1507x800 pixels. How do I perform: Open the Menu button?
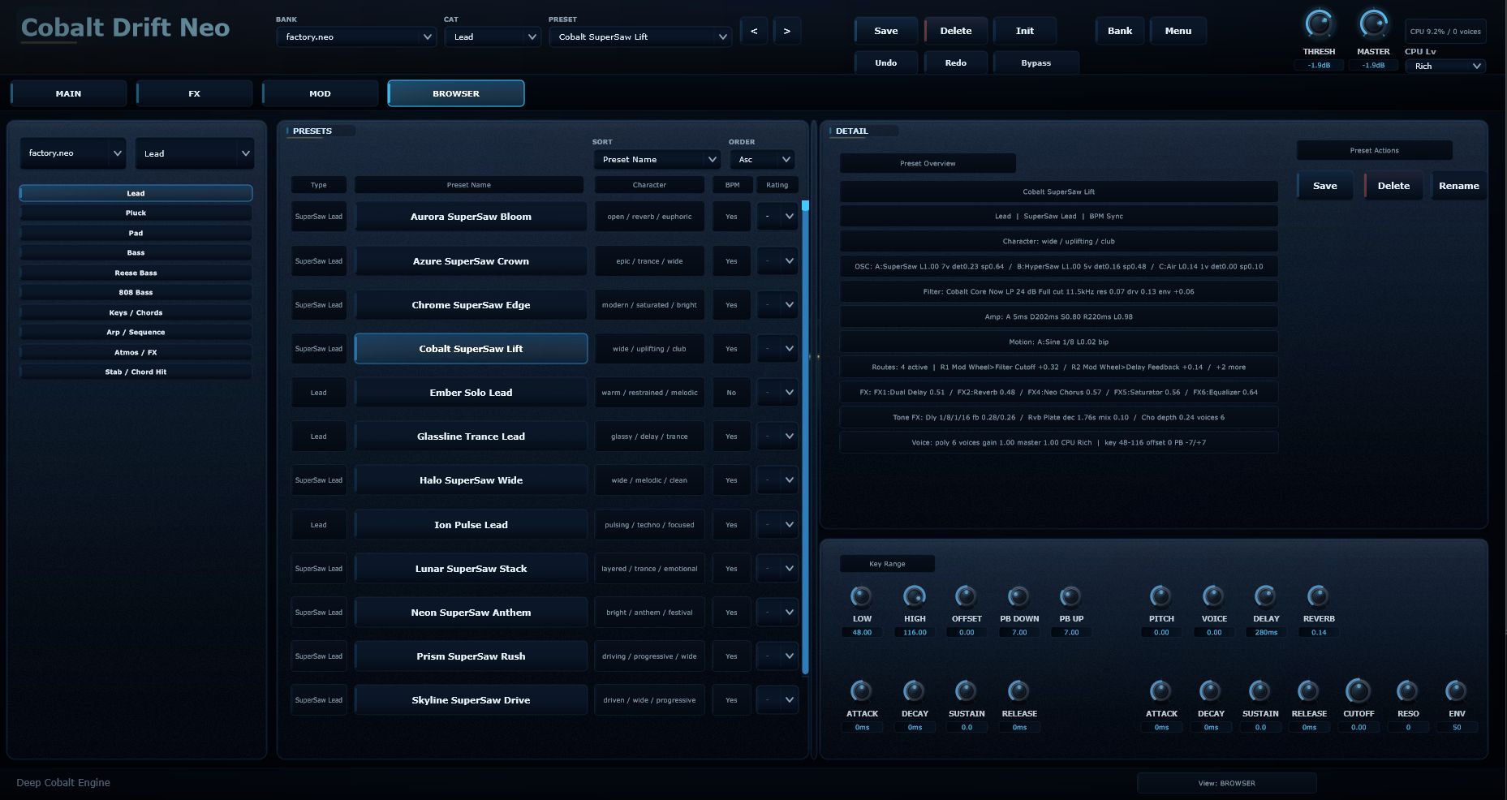tap(1178, 31)
